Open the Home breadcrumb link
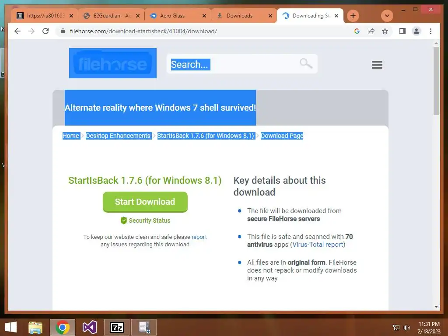The height and width of the screenshot is (336, 448). pyautogui.click(x=70, y=136)
